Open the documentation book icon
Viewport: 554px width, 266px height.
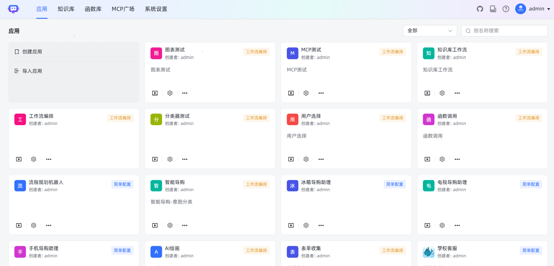pos(493,9)
